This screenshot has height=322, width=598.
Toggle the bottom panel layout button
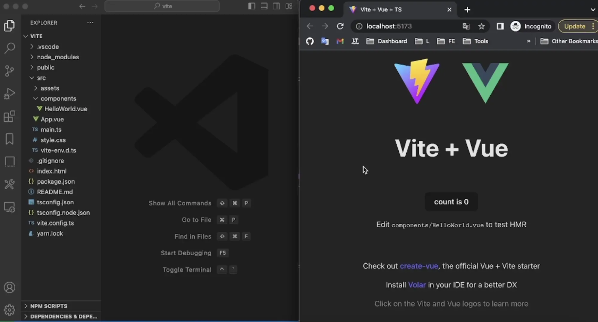[264, 6]
